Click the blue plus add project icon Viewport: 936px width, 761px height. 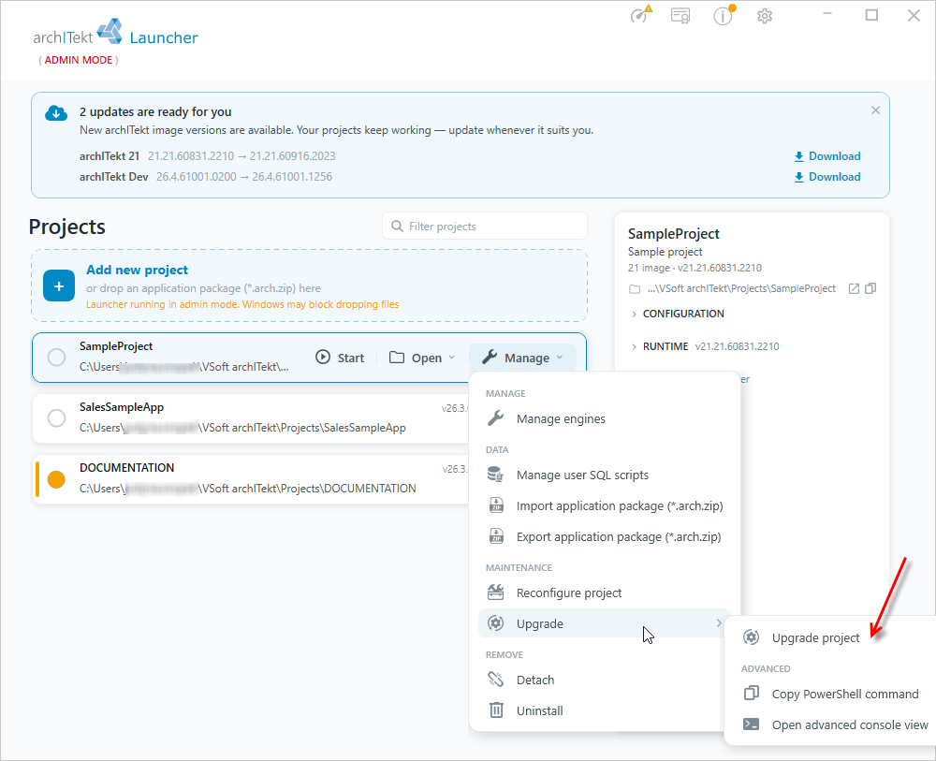(58, 285)
